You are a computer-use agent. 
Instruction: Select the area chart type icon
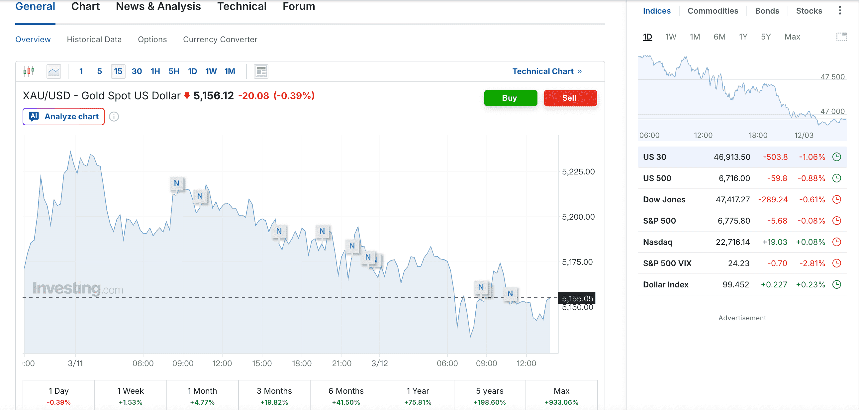[x=54, y=71]
